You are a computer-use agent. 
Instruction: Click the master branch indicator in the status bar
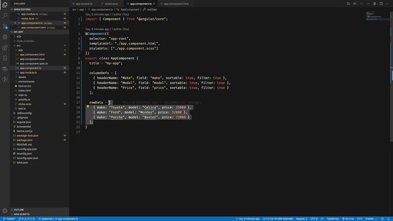pyautogui.click(x=9, y=219)
